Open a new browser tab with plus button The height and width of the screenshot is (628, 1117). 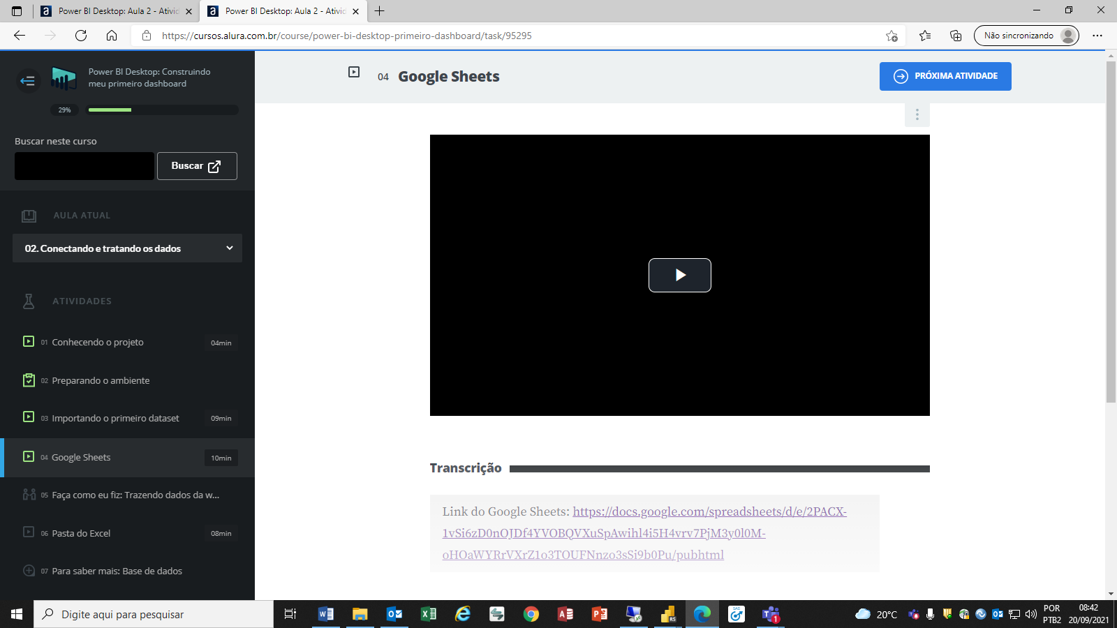pyautogui.click(x=380, y=11)
